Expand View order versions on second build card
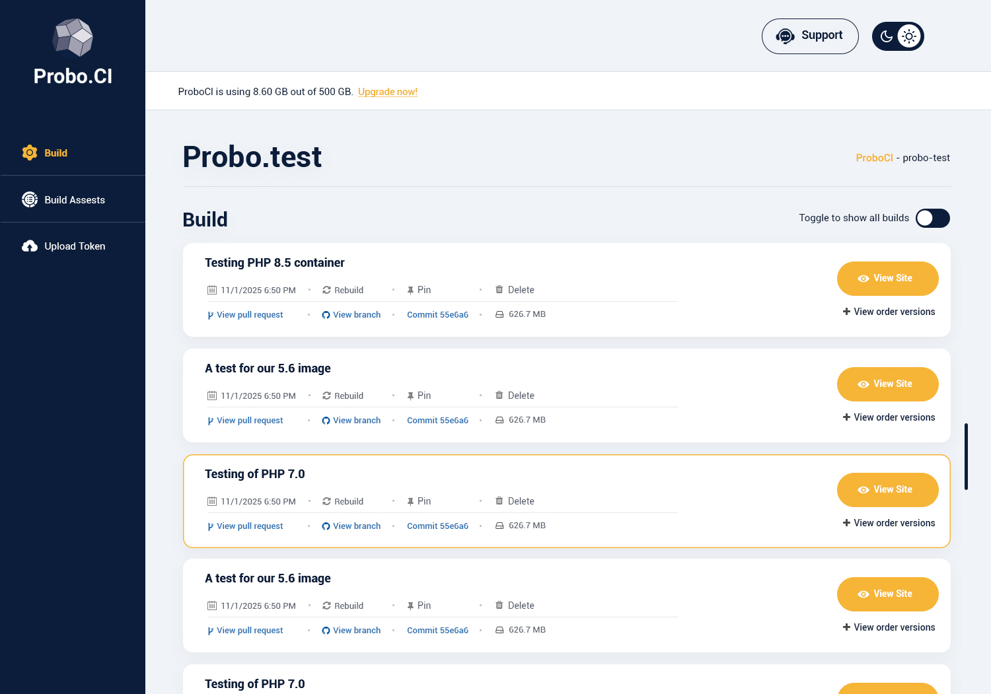This screenshot has height=694, width=991. click(889, 417)
